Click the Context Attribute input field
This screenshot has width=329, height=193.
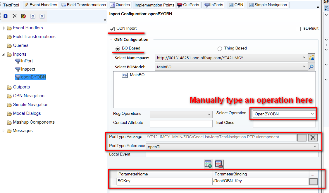pyautogui.click(x=181, y=124)
